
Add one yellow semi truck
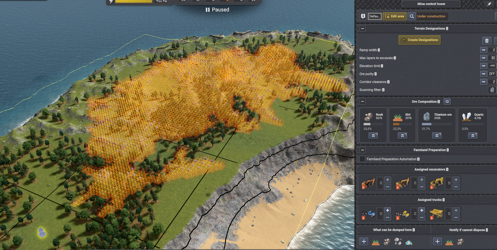point(422,210)
